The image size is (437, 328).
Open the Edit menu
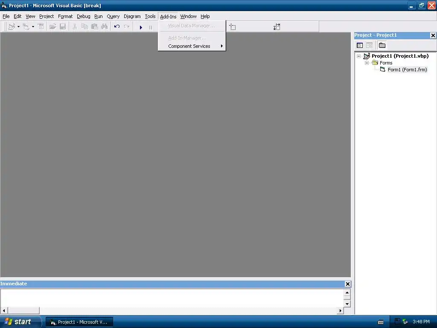pyautogui.click(x=17, y=17)
